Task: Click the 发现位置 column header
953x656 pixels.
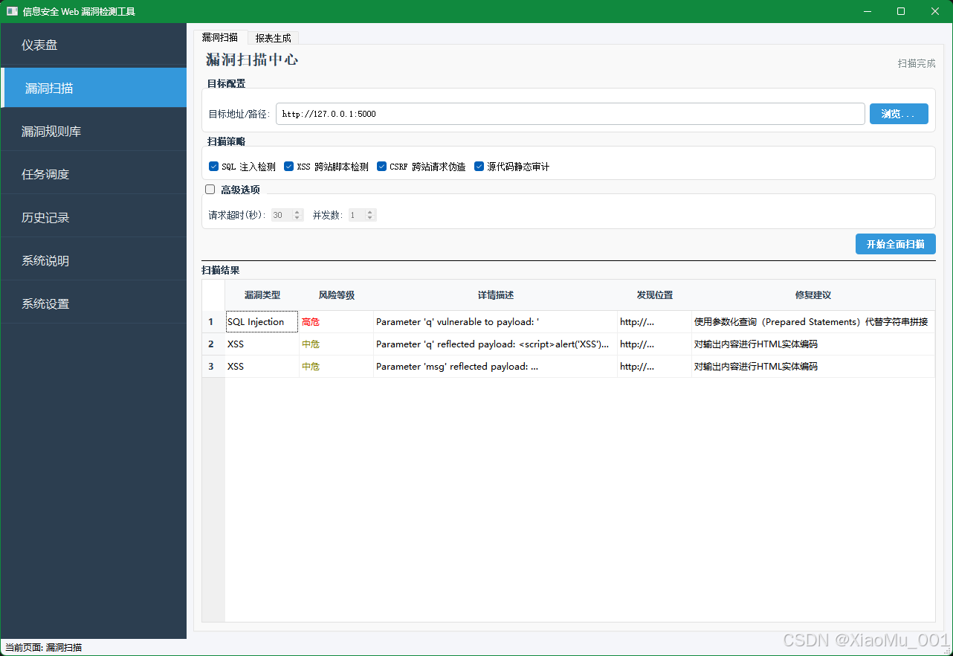Action: click(x=654, y=295)
